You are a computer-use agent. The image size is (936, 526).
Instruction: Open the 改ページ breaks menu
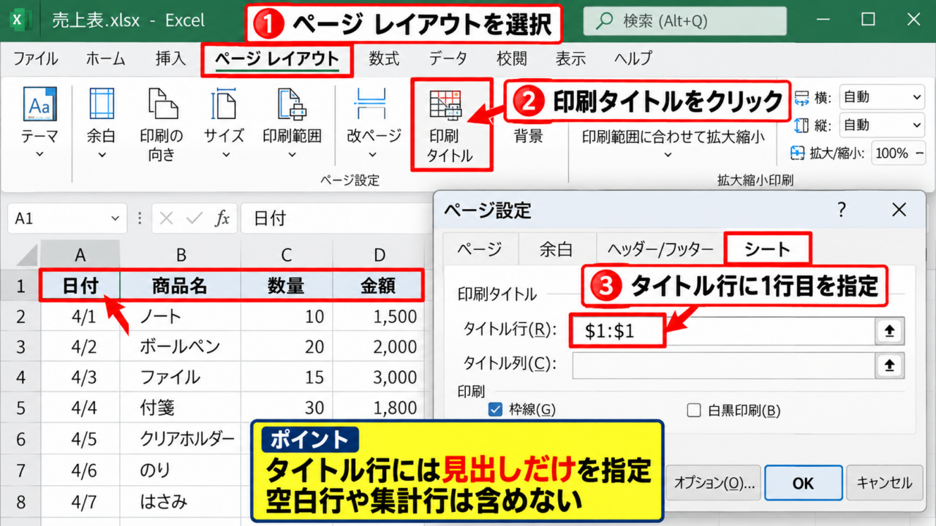[x=373, y=123]
